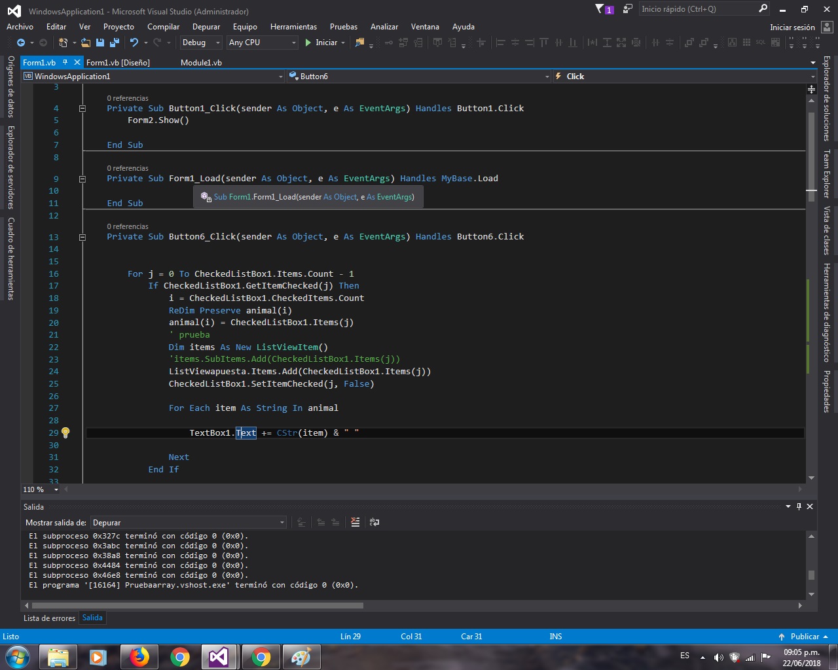Click the send to back icon
The width and height of the screenshot is (838, 670).
pos(704,43)
